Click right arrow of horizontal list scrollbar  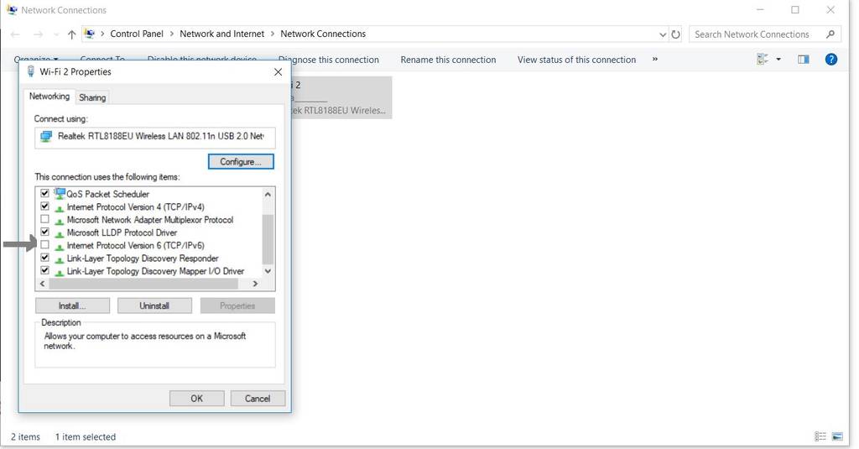coord(255,284)
